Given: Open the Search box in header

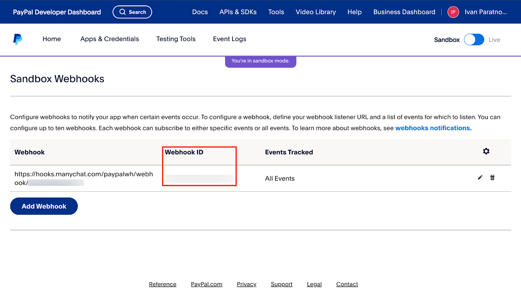Looking at the screenshot, I should [132, 12].
